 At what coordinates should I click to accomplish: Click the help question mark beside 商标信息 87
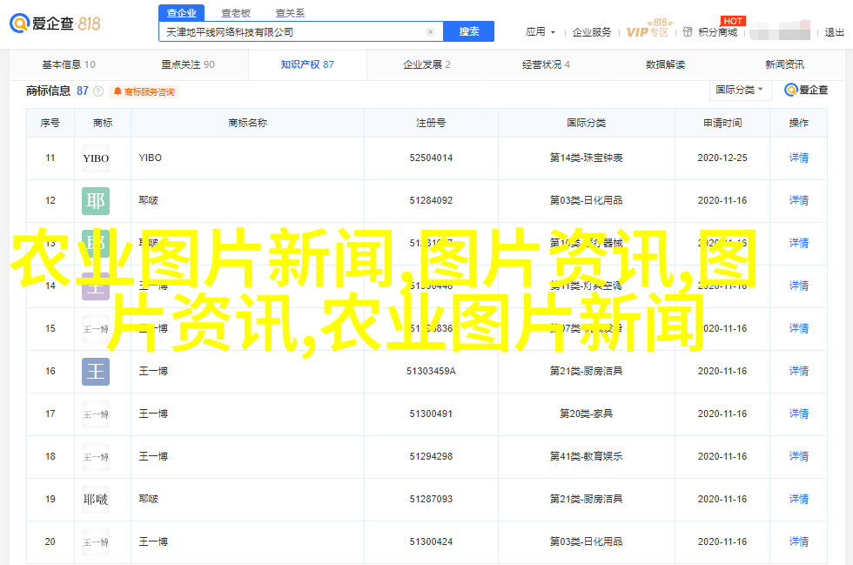98,91
